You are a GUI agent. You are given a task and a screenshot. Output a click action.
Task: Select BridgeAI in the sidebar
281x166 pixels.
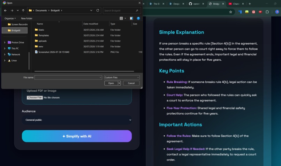[x=15, y=30]
